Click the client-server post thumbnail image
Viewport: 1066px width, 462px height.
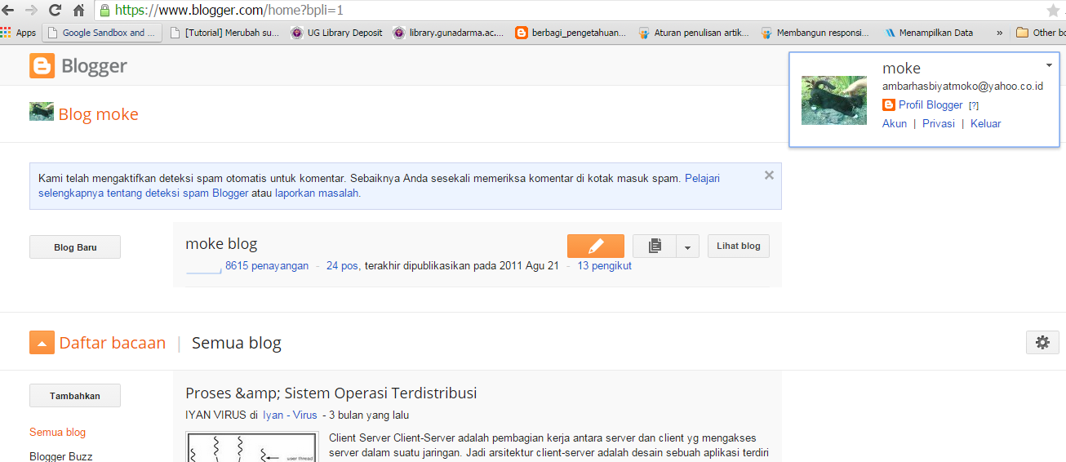click(x=251, y=446)
